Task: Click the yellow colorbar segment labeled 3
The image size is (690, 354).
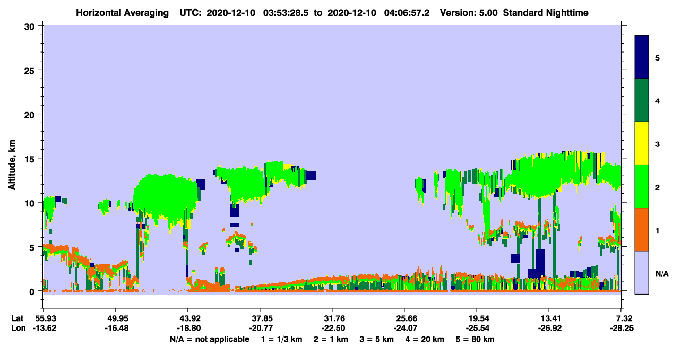Action: [642, 143]
